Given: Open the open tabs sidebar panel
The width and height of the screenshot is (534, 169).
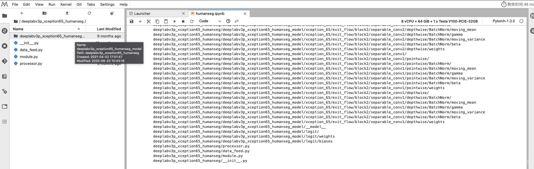Looking at the screenshot, I should click(5, 106).
